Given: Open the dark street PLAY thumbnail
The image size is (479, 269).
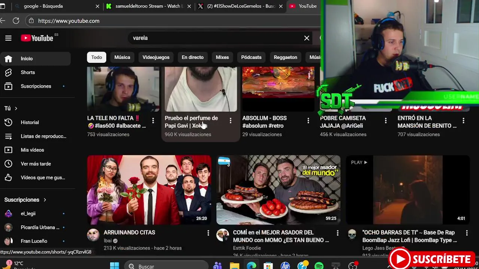Looking at the screenshot, I should pyautogui.click(x=408, y=190).
